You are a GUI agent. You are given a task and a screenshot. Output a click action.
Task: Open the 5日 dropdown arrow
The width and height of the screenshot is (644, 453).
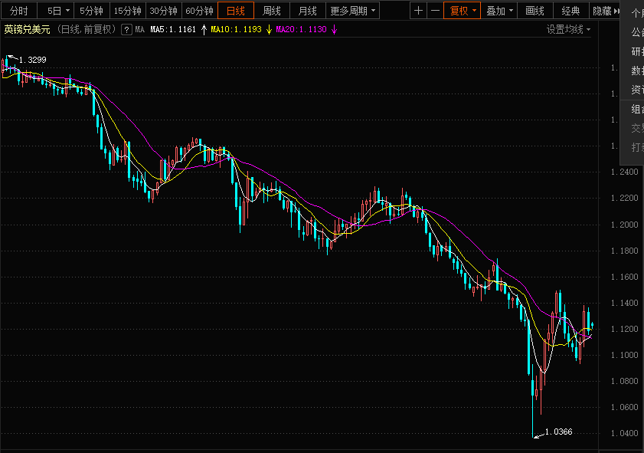(x=67, y=11)
